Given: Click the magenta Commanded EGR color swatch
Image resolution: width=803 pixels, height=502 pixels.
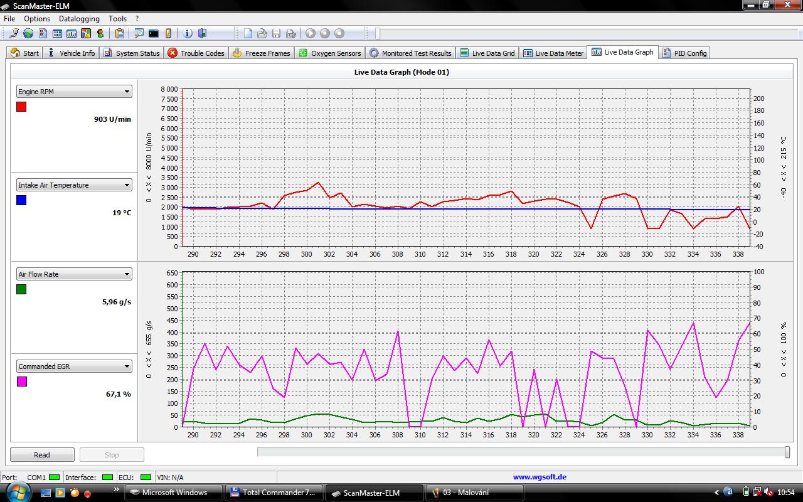Looking at the screenshot, I should 22,382.
